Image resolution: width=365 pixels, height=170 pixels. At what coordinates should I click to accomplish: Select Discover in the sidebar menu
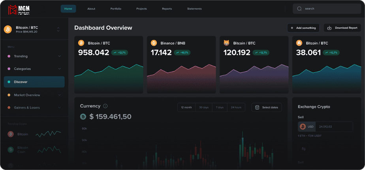[34, 82]
